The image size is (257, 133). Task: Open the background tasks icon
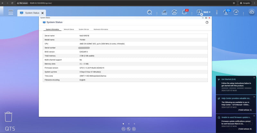164,12
